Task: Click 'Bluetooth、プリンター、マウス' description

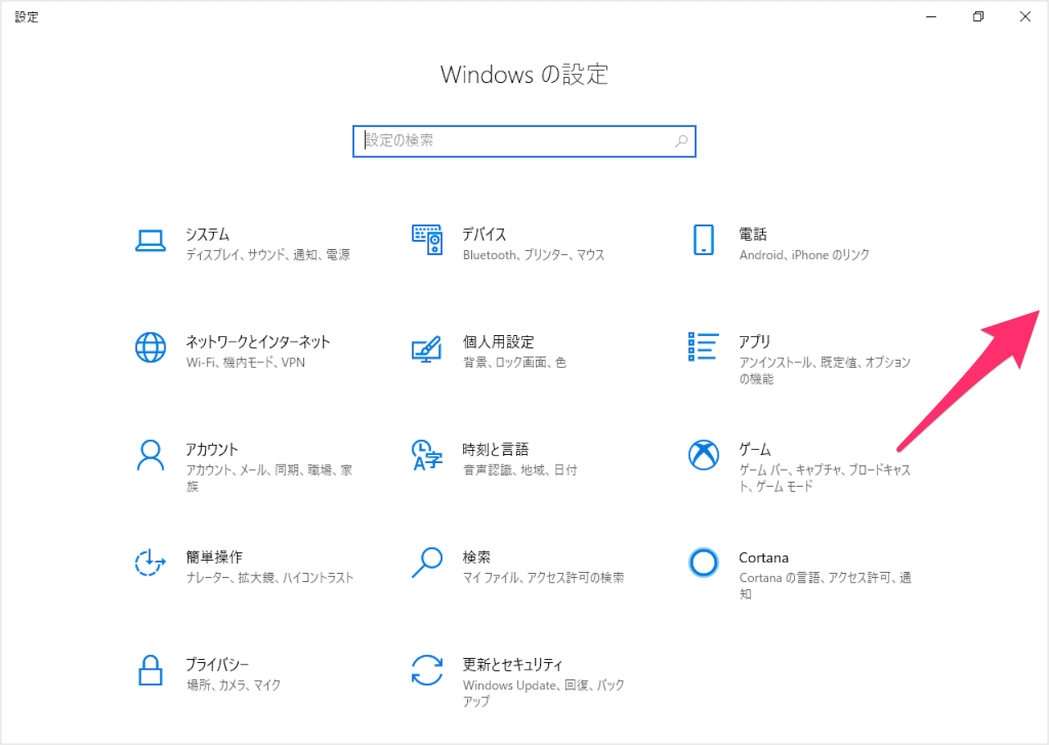Action: point(534,255)
